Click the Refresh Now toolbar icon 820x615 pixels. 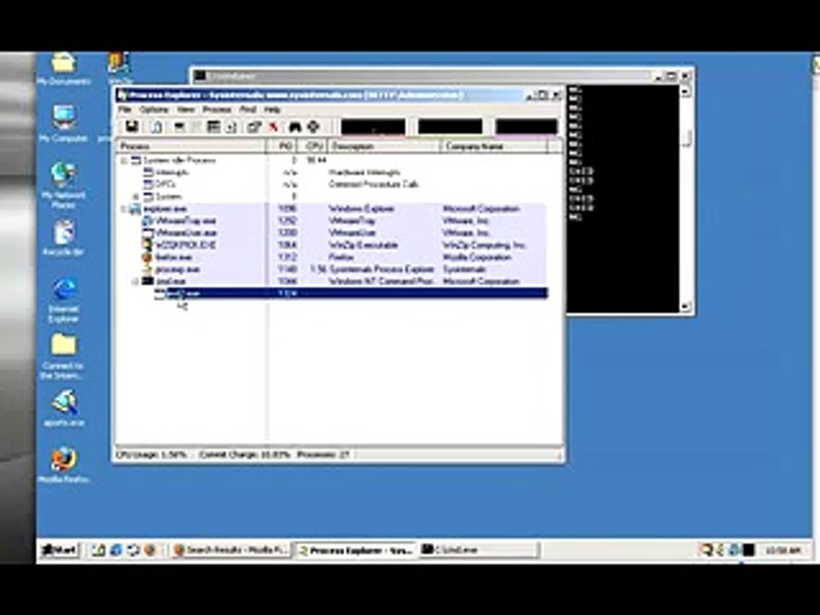point(156,126)
